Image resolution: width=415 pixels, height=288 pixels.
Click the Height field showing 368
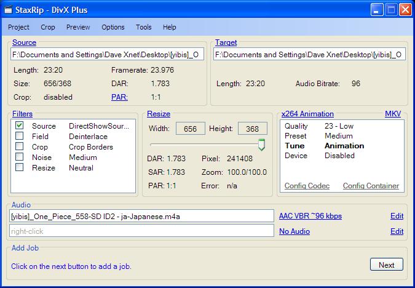click(x=253, y=129)
